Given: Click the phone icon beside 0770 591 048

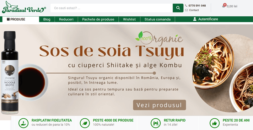Looking at the screenshot, I should click(x=186, y=6).
